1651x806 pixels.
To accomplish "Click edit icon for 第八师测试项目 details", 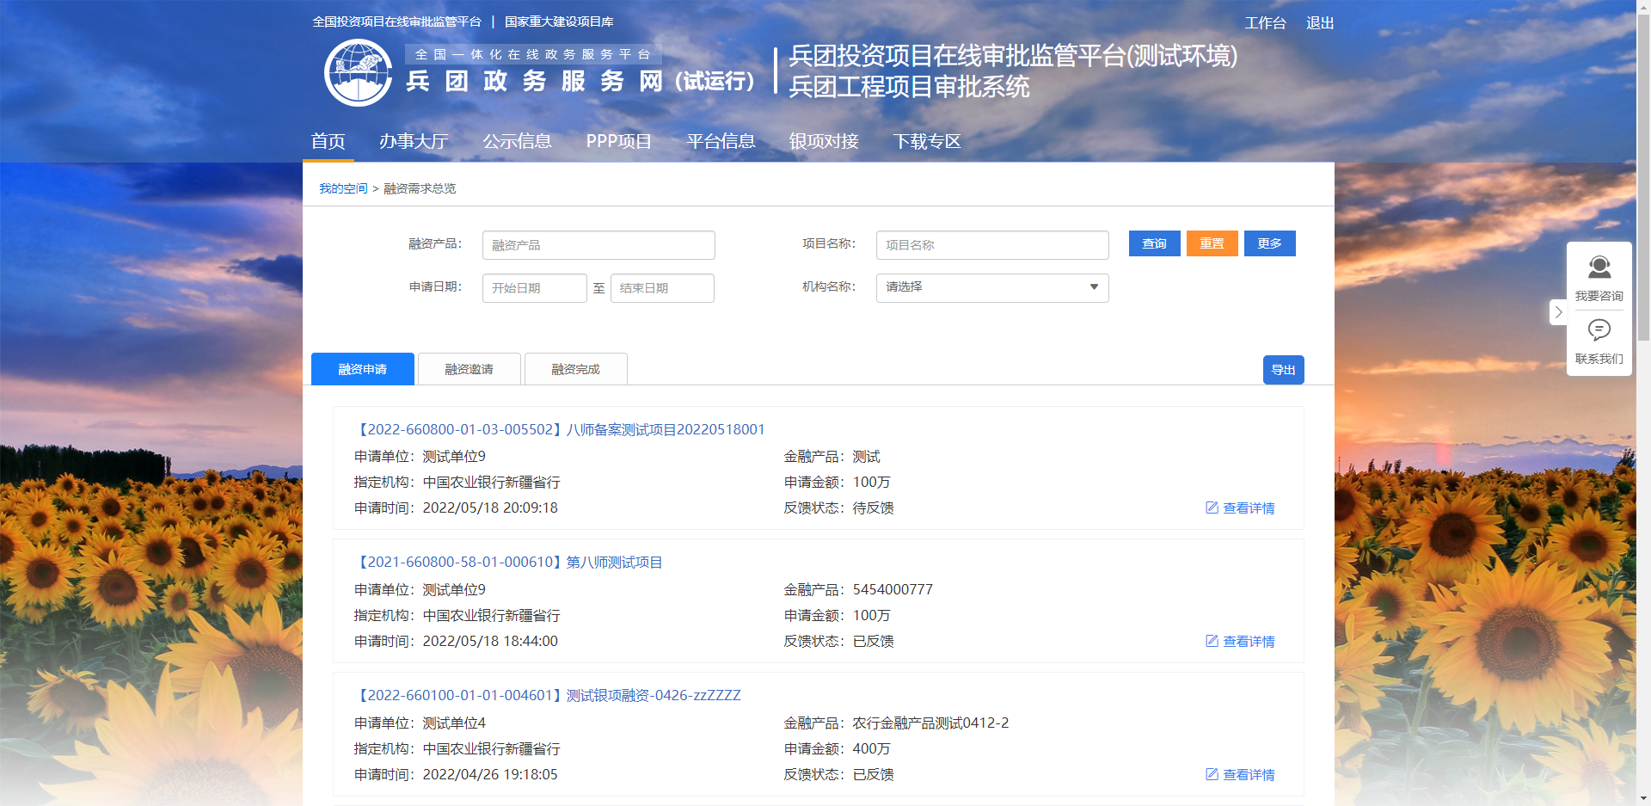I will tap(1212, 641).
